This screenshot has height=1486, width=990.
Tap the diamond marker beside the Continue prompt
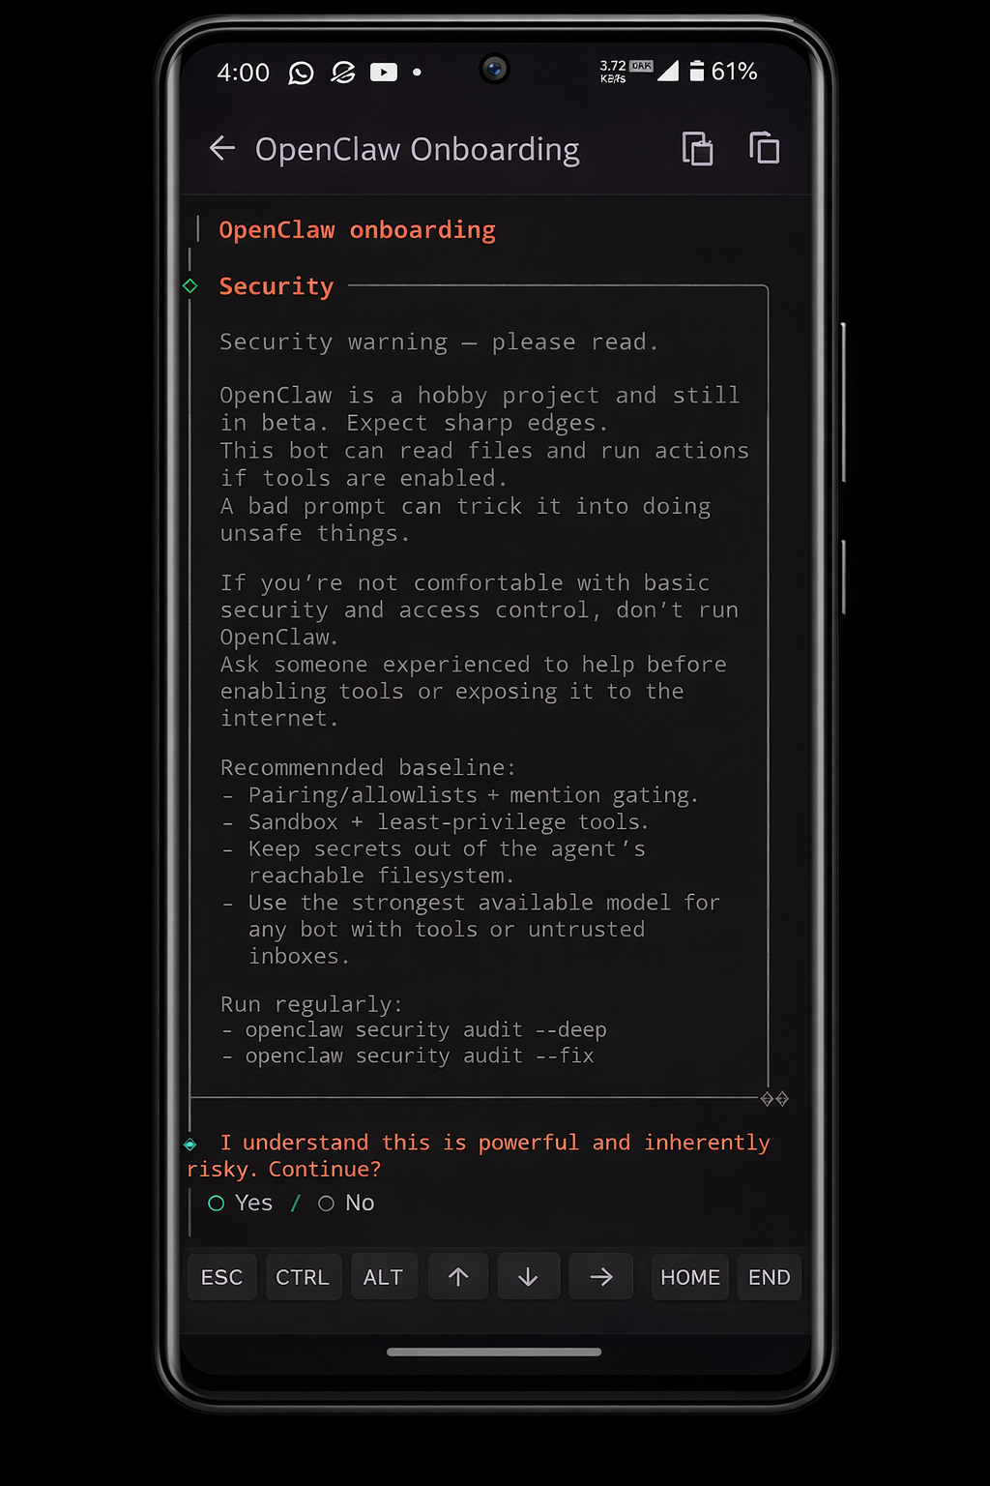click(x=189, y=1143)
